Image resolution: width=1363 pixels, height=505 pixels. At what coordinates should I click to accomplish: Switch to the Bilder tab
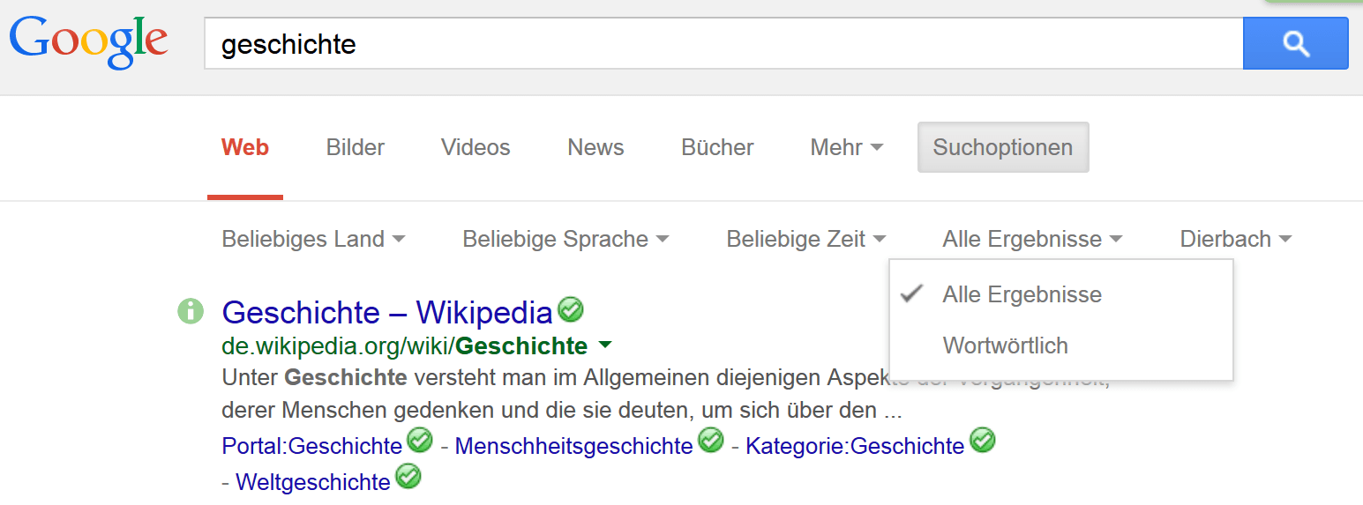tap(356, 147)
